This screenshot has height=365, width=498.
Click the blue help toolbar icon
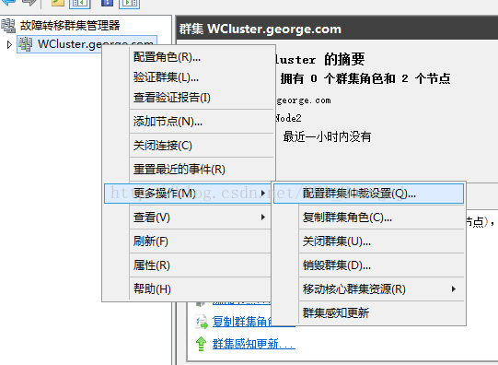point(107,3)
